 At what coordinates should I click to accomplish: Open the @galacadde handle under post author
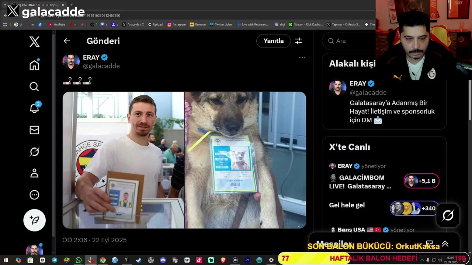[x=101, y=66]
